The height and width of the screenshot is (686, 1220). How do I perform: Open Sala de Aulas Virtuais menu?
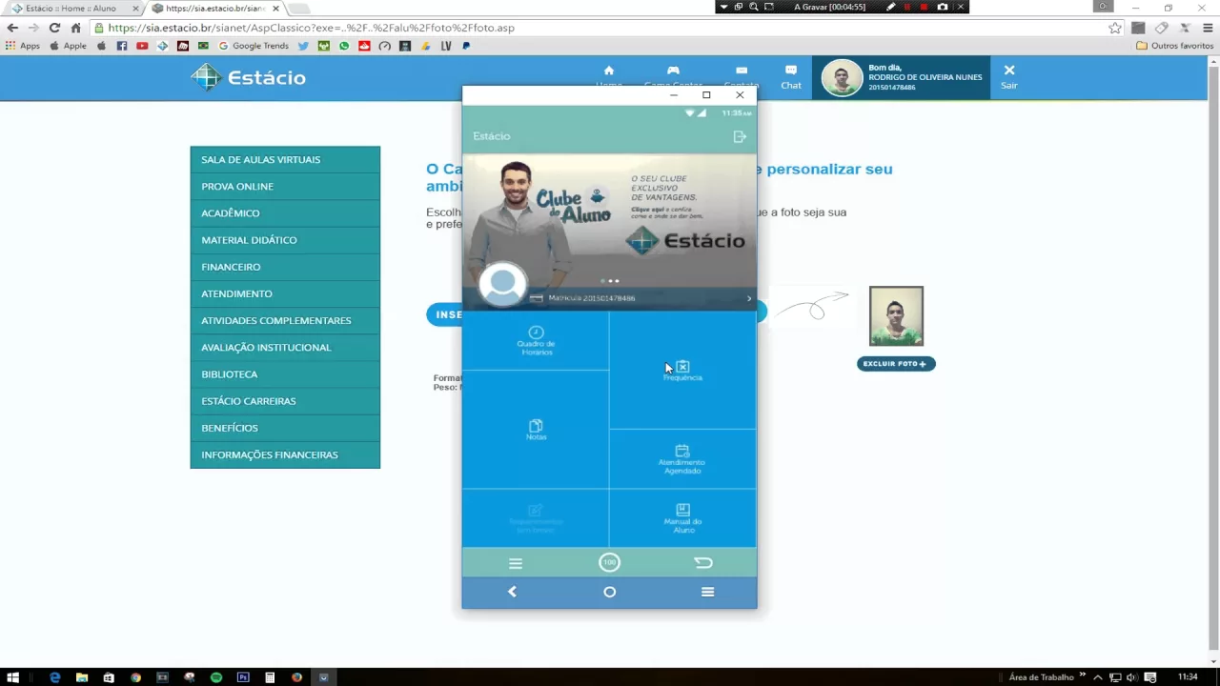[x=285, y=160]
